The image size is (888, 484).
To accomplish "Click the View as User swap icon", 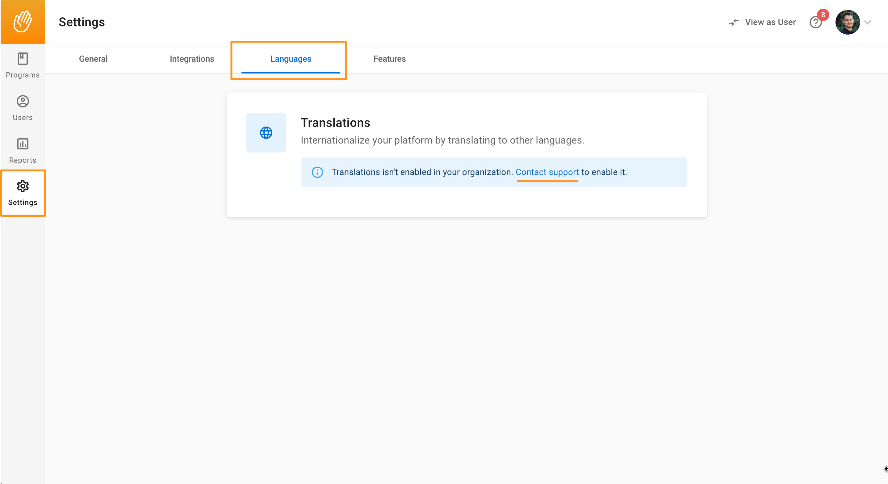I will [x=734, y=23].
